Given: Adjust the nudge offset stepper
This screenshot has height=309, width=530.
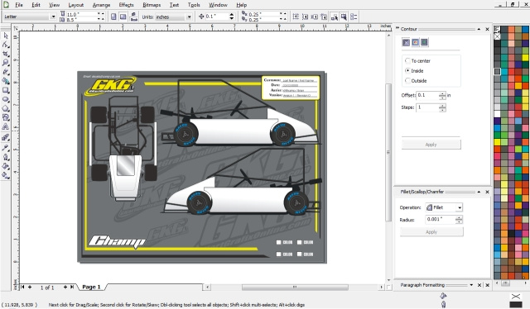Looking at the screenshot, I should pos(232,17).
